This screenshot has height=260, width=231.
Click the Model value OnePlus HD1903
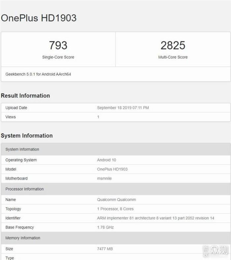coord(112,169)
